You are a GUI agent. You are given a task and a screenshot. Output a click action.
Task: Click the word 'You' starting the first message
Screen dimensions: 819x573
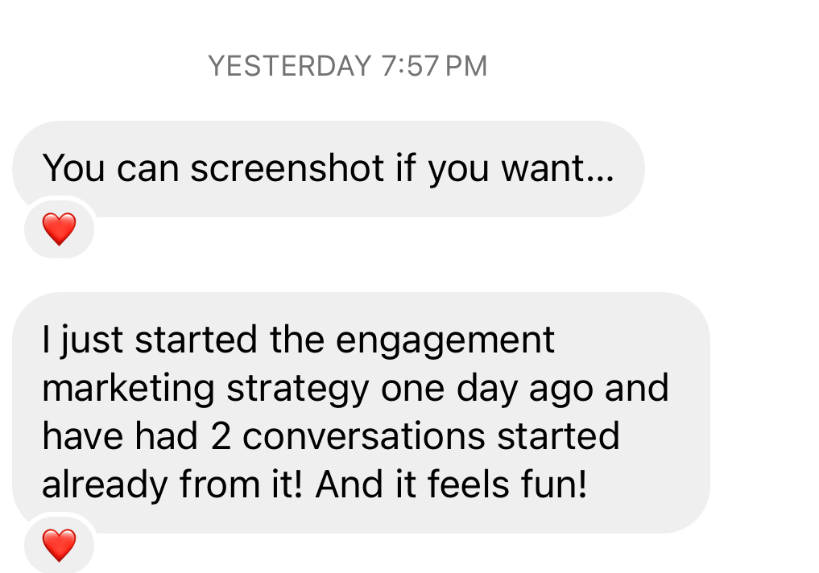[73, 168]
